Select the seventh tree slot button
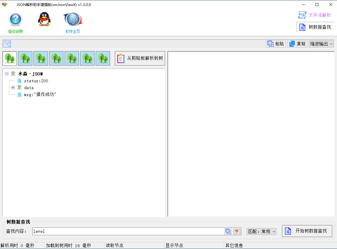The image size is (337, 249). [x=103, y=58]
